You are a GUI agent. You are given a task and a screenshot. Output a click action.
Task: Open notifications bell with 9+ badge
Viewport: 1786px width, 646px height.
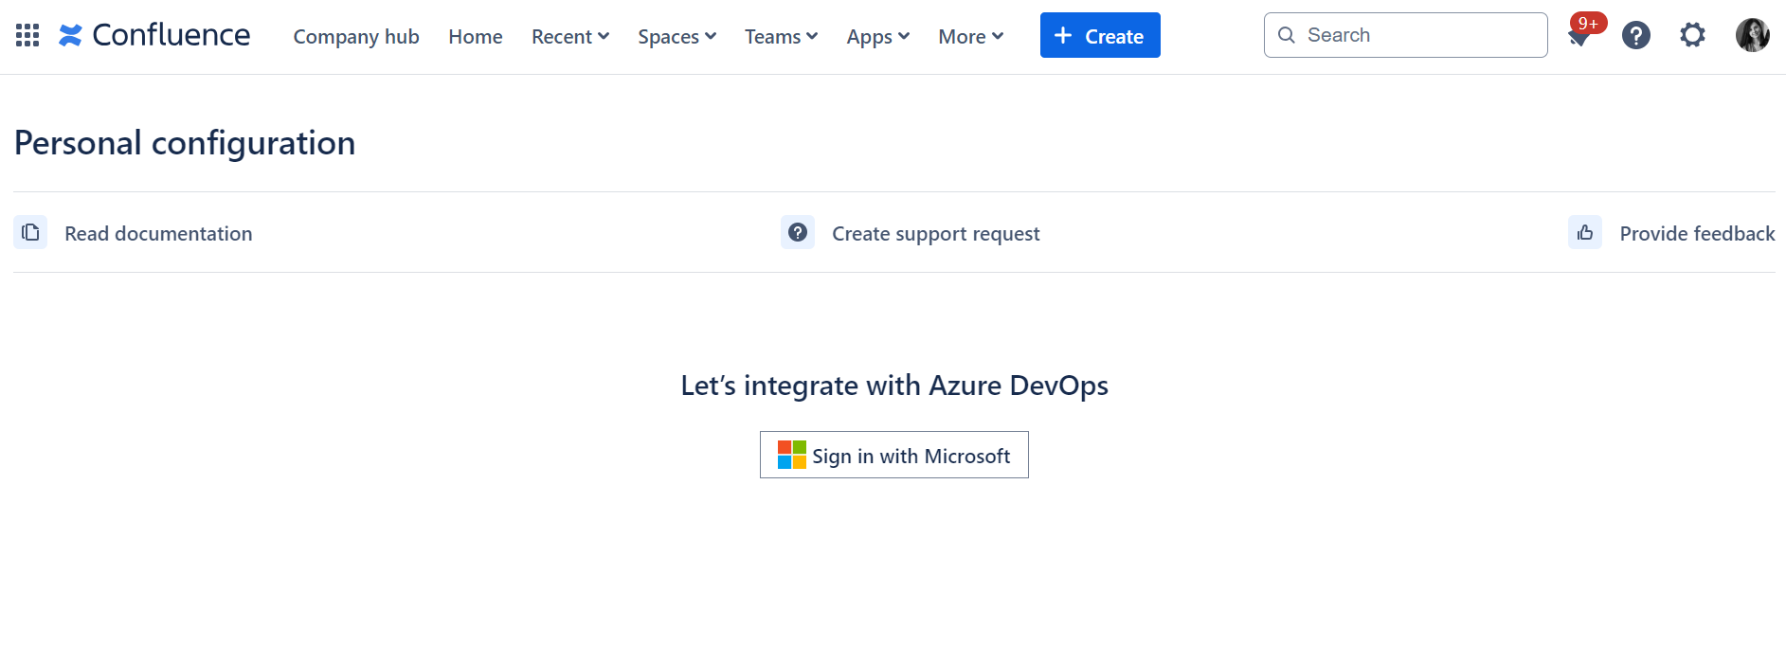(x=1579, y=37)
